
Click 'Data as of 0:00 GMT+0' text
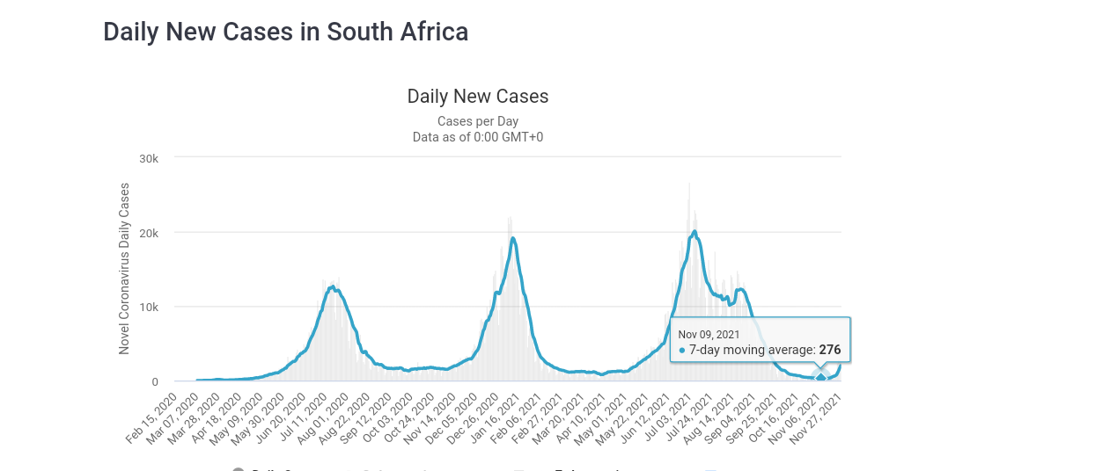pos(478,137)
